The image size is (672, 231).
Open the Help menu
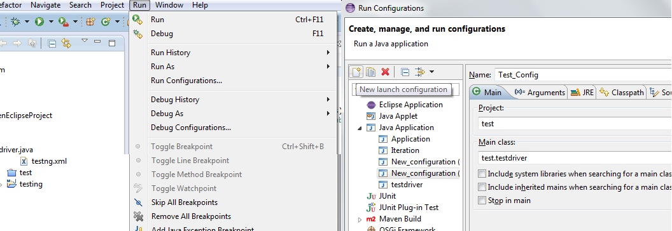[x=200, y=5]
